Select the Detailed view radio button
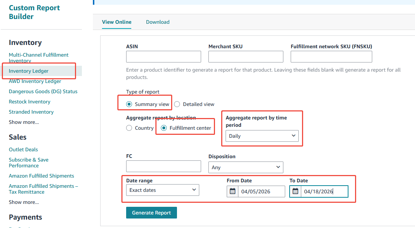Screen dimensions: 415x228 (177, 104)
